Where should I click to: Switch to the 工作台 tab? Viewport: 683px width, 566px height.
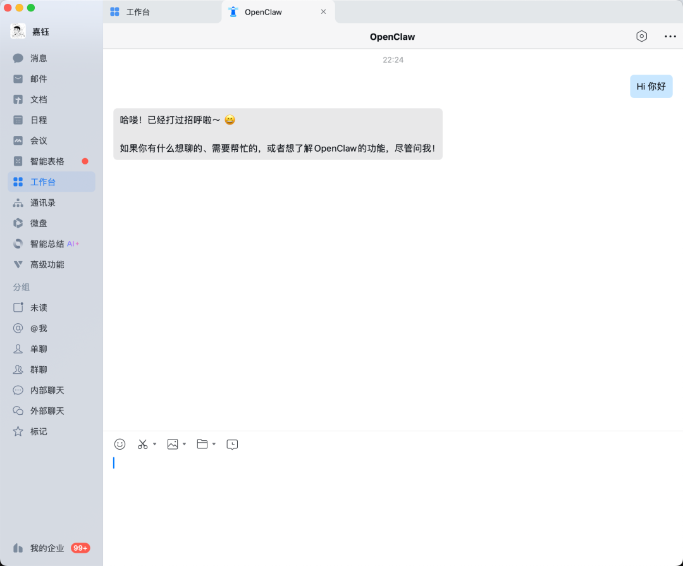pyautogui.click(x=138, y=11)
